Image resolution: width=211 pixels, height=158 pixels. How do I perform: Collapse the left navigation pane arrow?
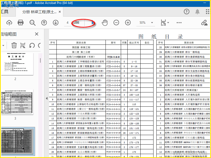(47, 98)
